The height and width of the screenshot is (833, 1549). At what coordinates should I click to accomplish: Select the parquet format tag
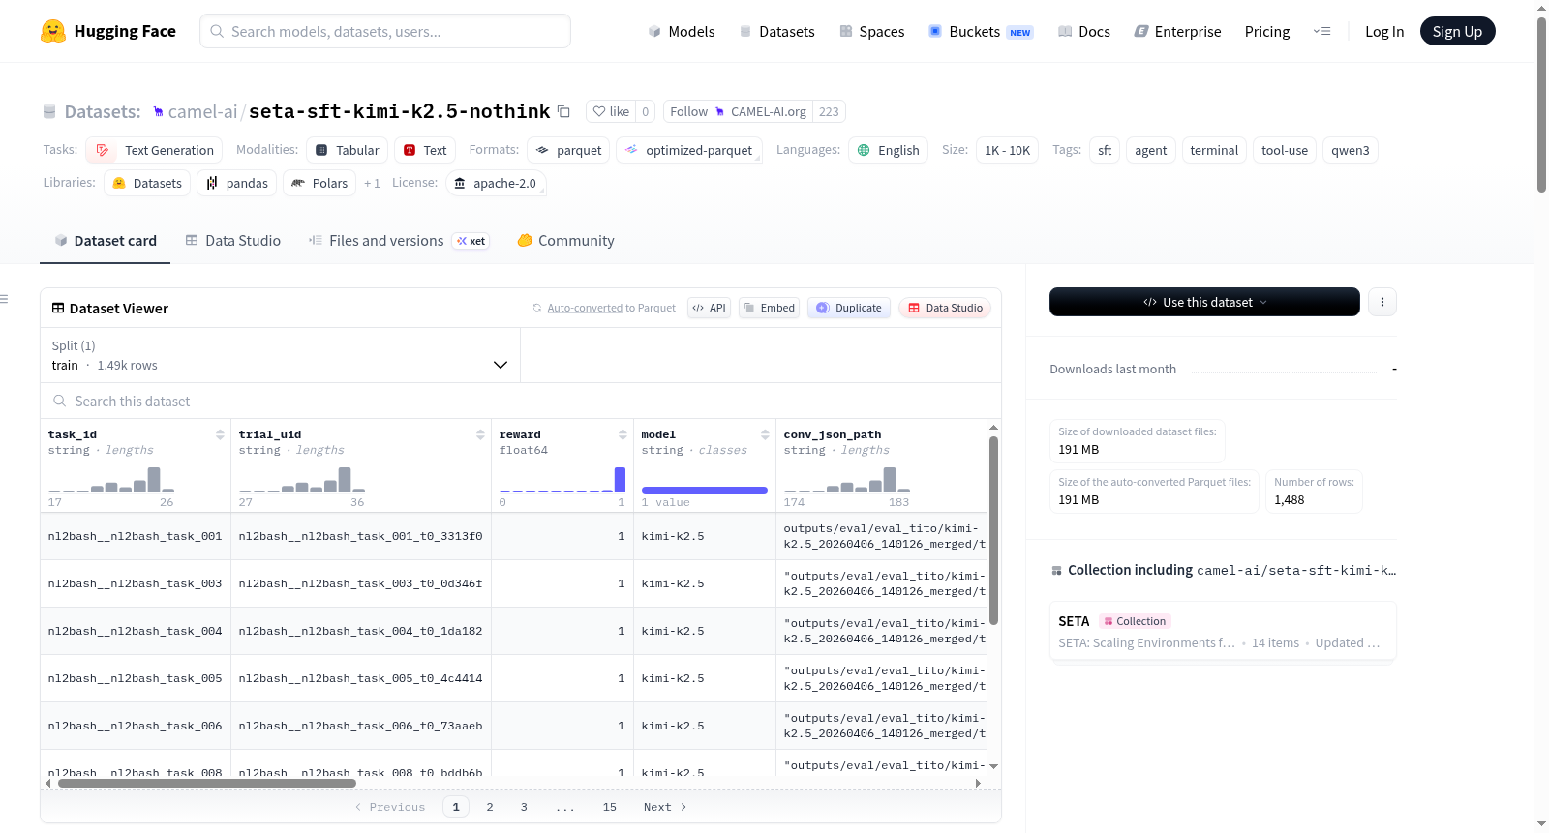pyautogui.click(x=568, y=150)
